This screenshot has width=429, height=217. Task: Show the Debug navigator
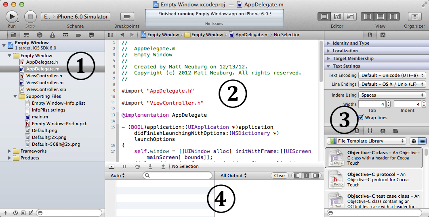coord(65,35)
